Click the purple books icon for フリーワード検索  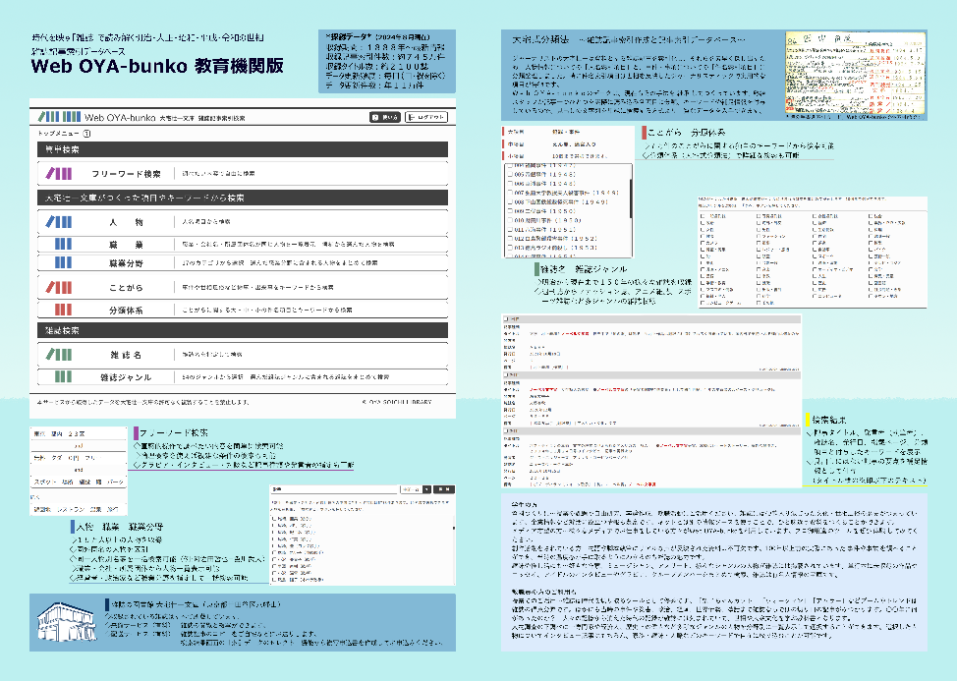[59, 173]
